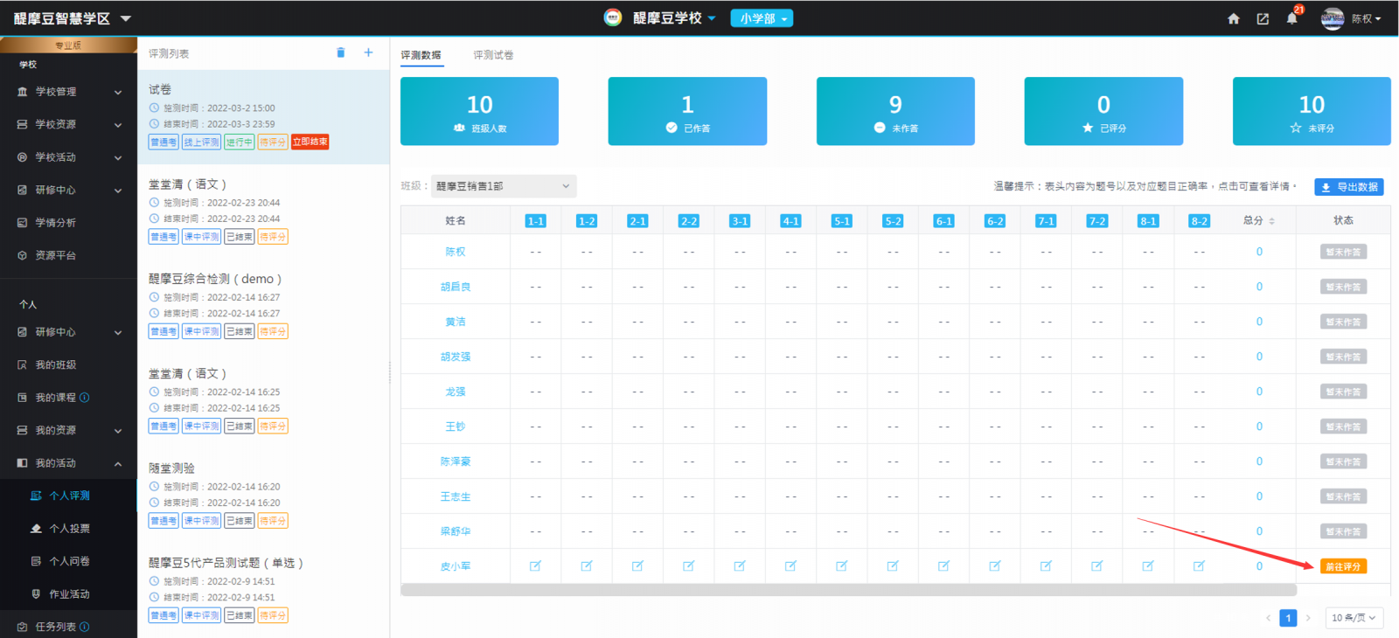
Task: Click the home icon in top bar
Action: (1233, 18)
